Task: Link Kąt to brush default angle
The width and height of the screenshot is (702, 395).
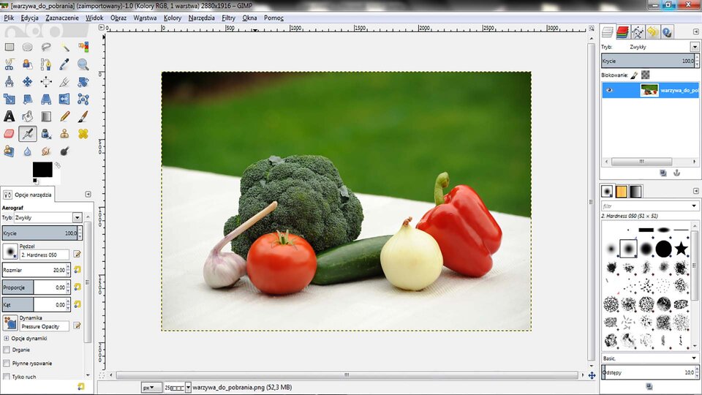Action: [x=78, y=304]
